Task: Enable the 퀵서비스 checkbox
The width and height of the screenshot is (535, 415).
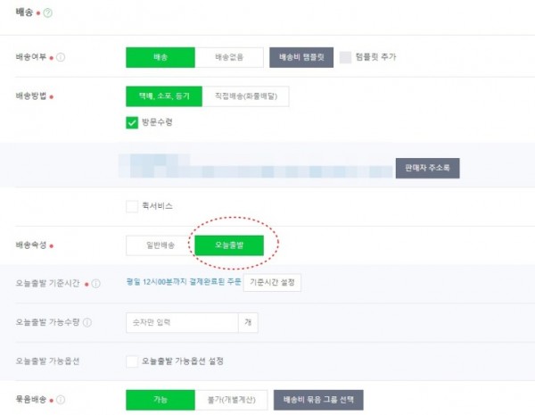Action: point(132,206)
